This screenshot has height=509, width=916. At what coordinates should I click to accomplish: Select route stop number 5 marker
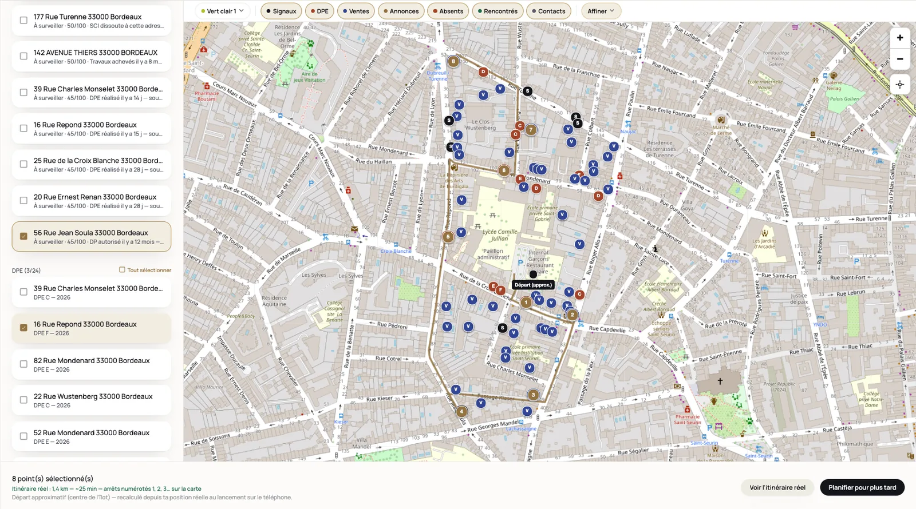click(448, 237)
